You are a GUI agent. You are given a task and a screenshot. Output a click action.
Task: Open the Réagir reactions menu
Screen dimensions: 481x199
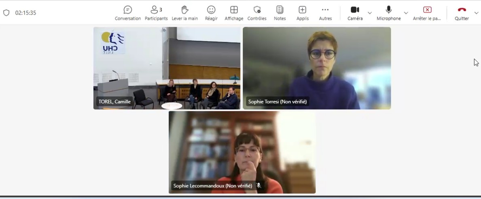coord(211,13)
